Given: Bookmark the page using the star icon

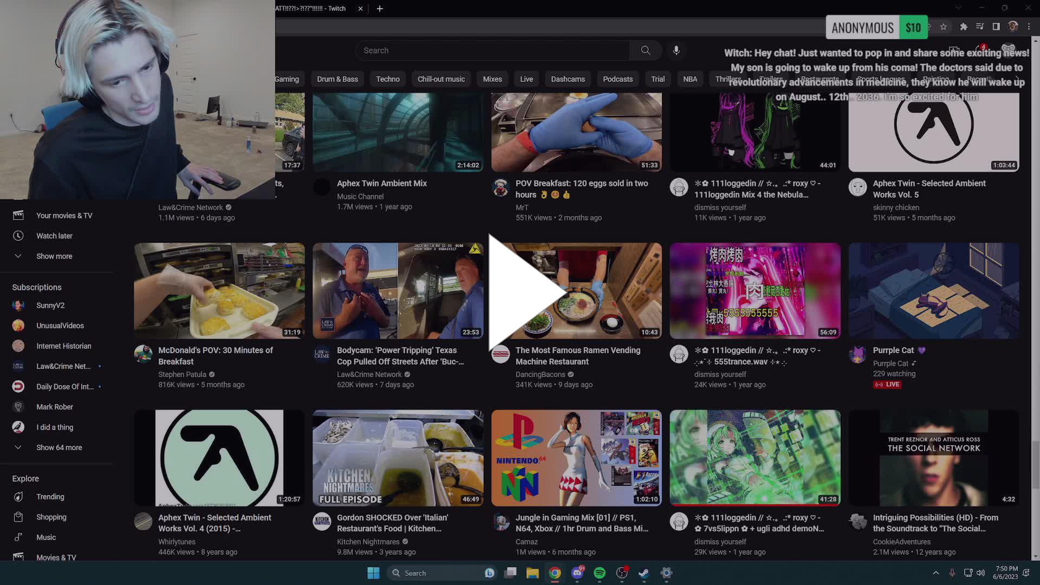Looking at the screenshot, I should [943, 27].
